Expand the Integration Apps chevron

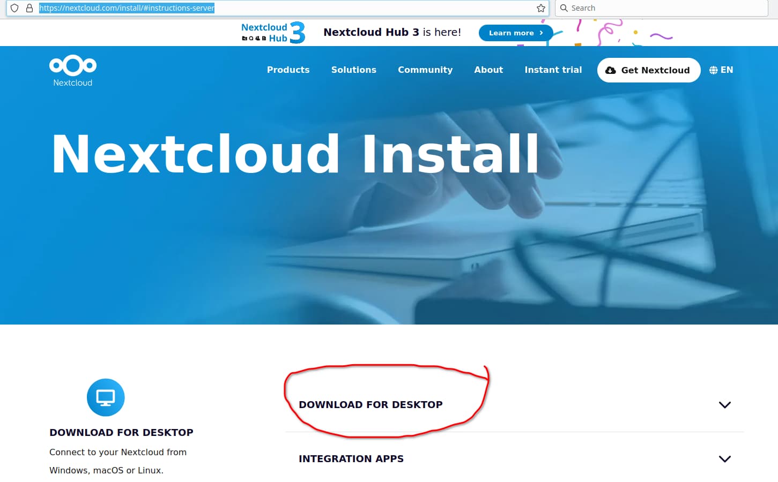724,459
